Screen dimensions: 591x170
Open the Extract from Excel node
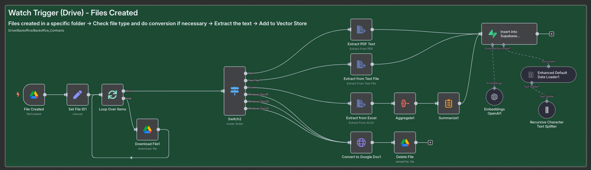click(361, 103)
